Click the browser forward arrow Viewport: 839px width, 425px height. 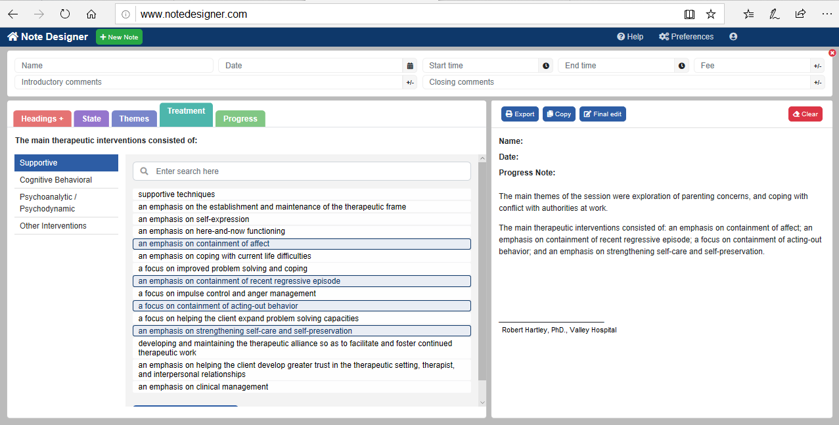pyautogui.click(x=39, y=14)
